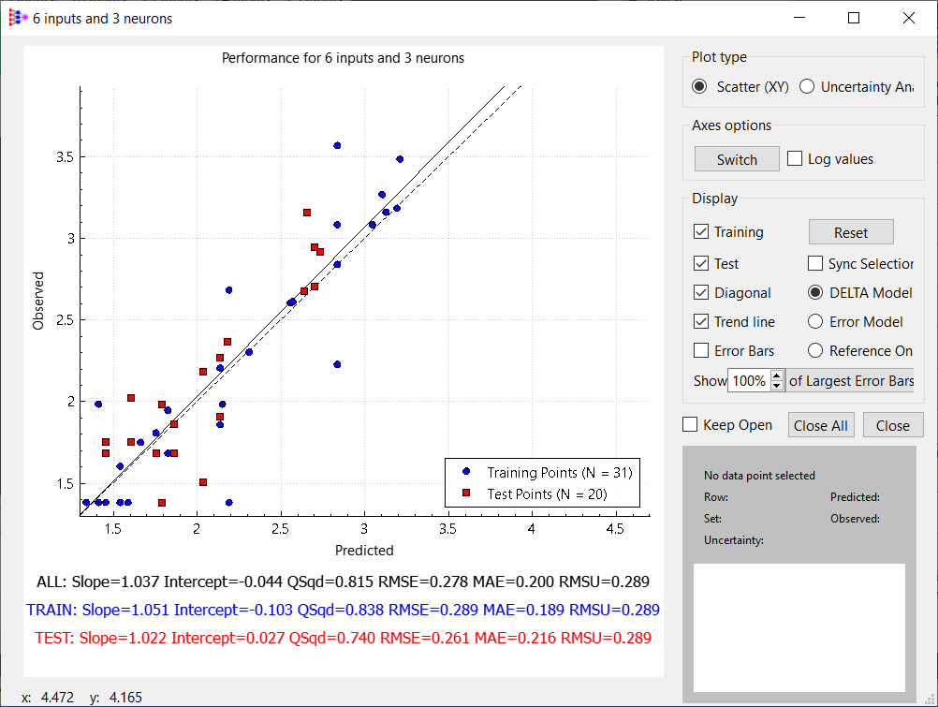Click the ALL statistics summary line
Image resolution: width=938 pixels, height=707 pixels.
click(x=343, y=582)
